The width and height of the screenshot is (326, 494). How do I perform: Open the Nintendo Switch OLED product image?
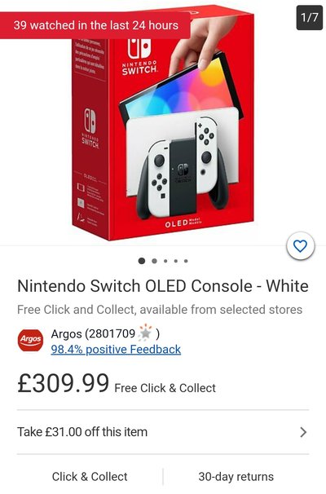coord(163,123)
